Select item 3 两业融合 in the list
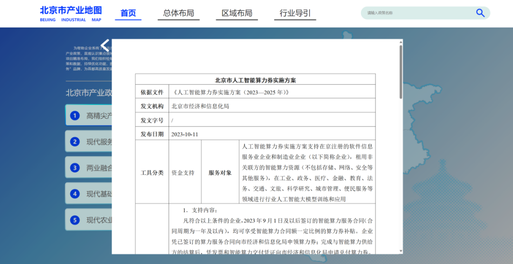 pyautogui.click(x=88, y=167)
